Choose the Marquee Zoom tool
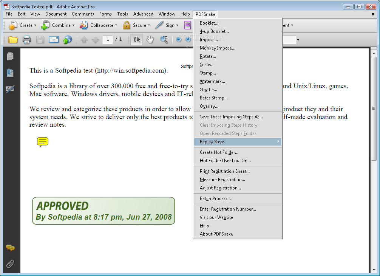 (x=164, y=40)
